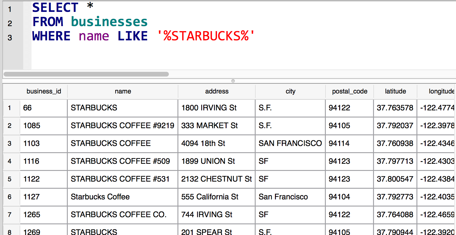The height and width of the screenshot is (235, 456).
Task: Click address cell '1899 UNION St'
Action: (x=217, y=161)
